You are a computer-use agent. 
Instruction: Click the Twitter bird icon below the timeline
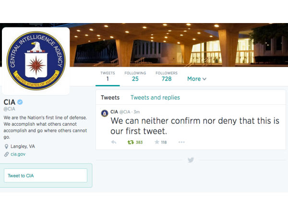[x=191, y=160]
